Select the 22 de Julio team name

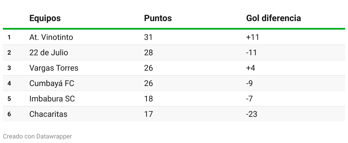[x=48, y=53]
